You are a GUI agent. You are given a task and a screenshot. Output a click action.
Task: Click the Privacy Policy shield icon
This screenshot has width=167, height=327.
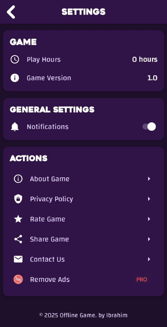[18, 199]
